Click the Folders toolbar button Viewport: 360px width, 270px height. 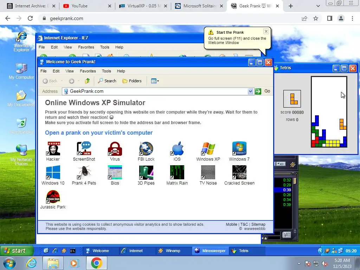coord(132,81)
